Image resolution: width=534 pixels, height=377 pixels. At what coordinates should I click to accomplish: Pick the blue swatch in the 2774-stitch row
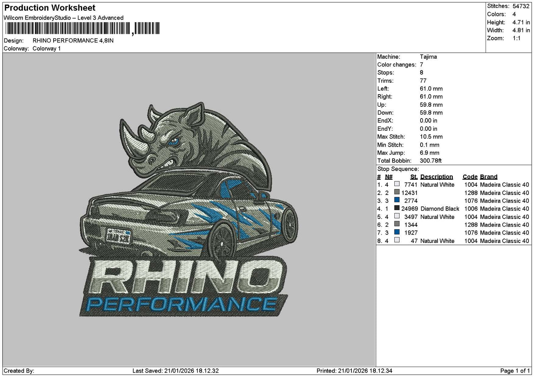tap(397, 200)
